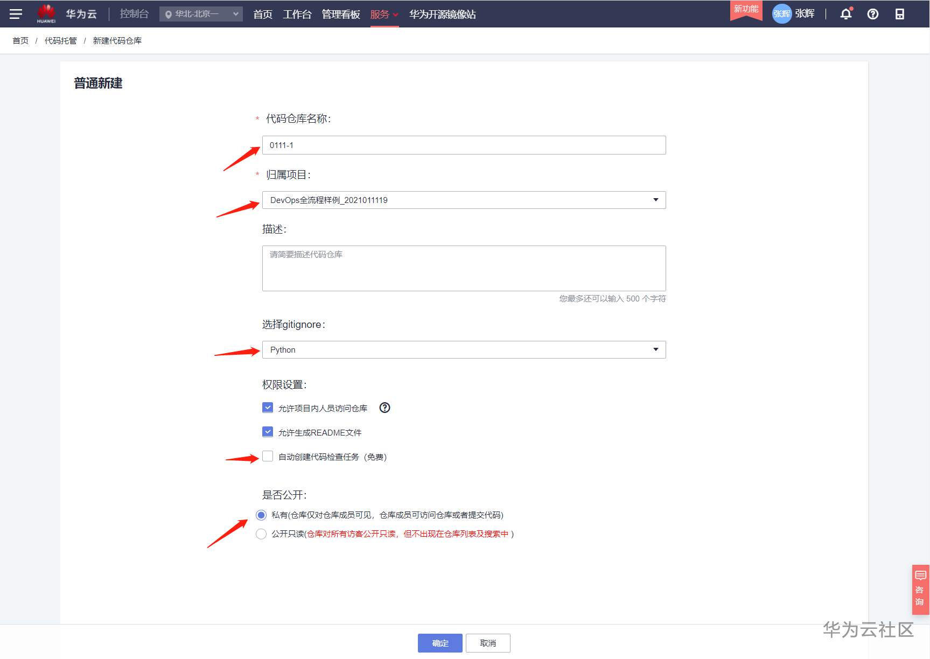The image size is (930, 659).
Task: Open 华为开源镜像站 link
Action: (x=443, y=15)
